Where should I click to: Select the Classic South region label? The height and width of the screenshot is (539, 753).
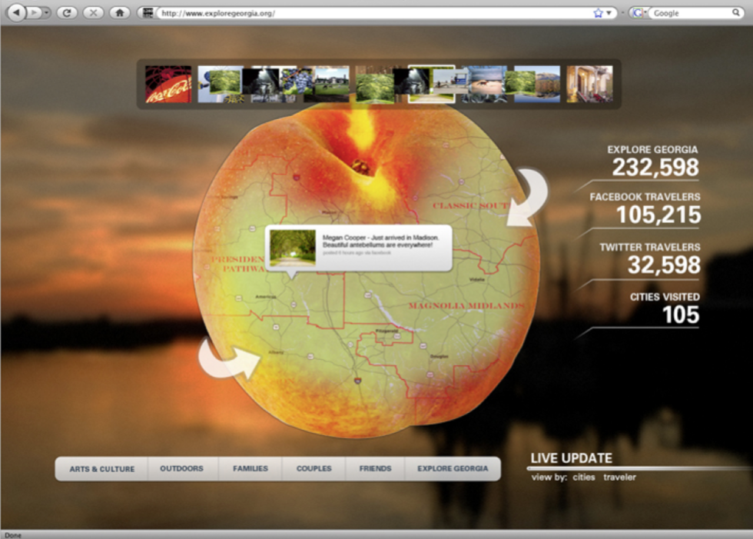pos(469,205)
